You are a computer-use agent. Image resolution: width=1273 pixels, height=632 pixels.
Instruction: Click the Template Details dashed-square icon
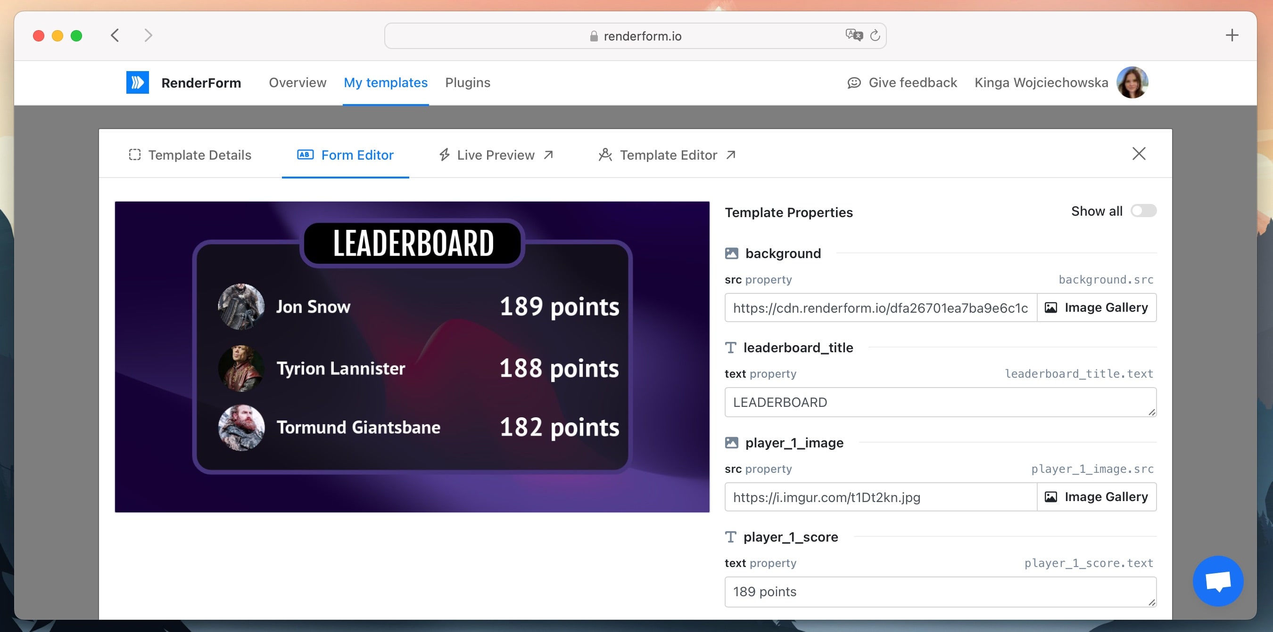(134, 154)
